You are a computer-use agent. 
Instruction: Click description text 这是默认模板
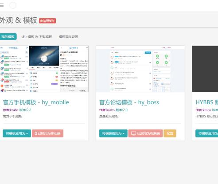109,116
